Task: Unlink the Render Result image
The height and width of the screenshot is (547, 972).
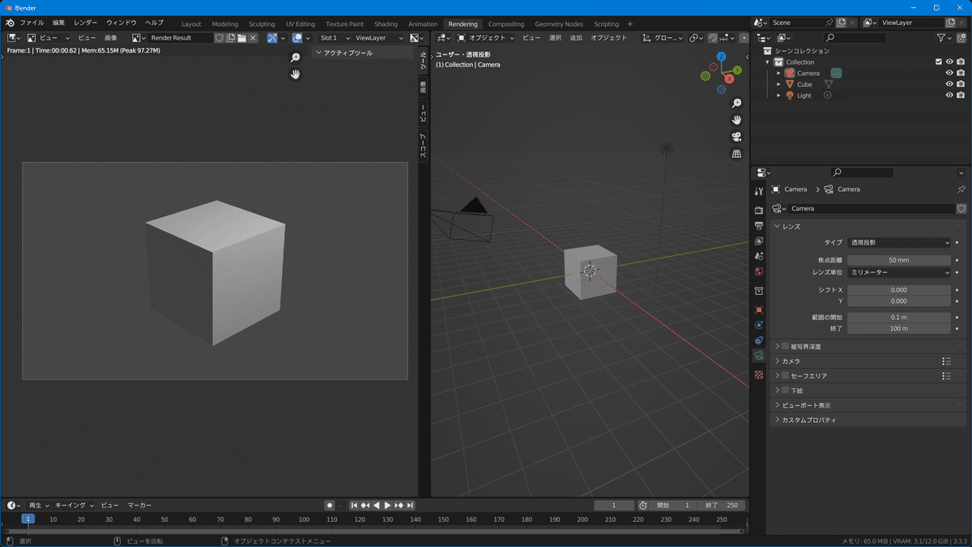Action: click(254, 37)
